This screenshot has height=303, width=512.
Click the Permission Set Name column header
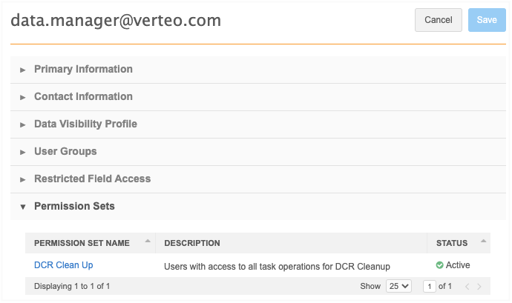[82, 243]
